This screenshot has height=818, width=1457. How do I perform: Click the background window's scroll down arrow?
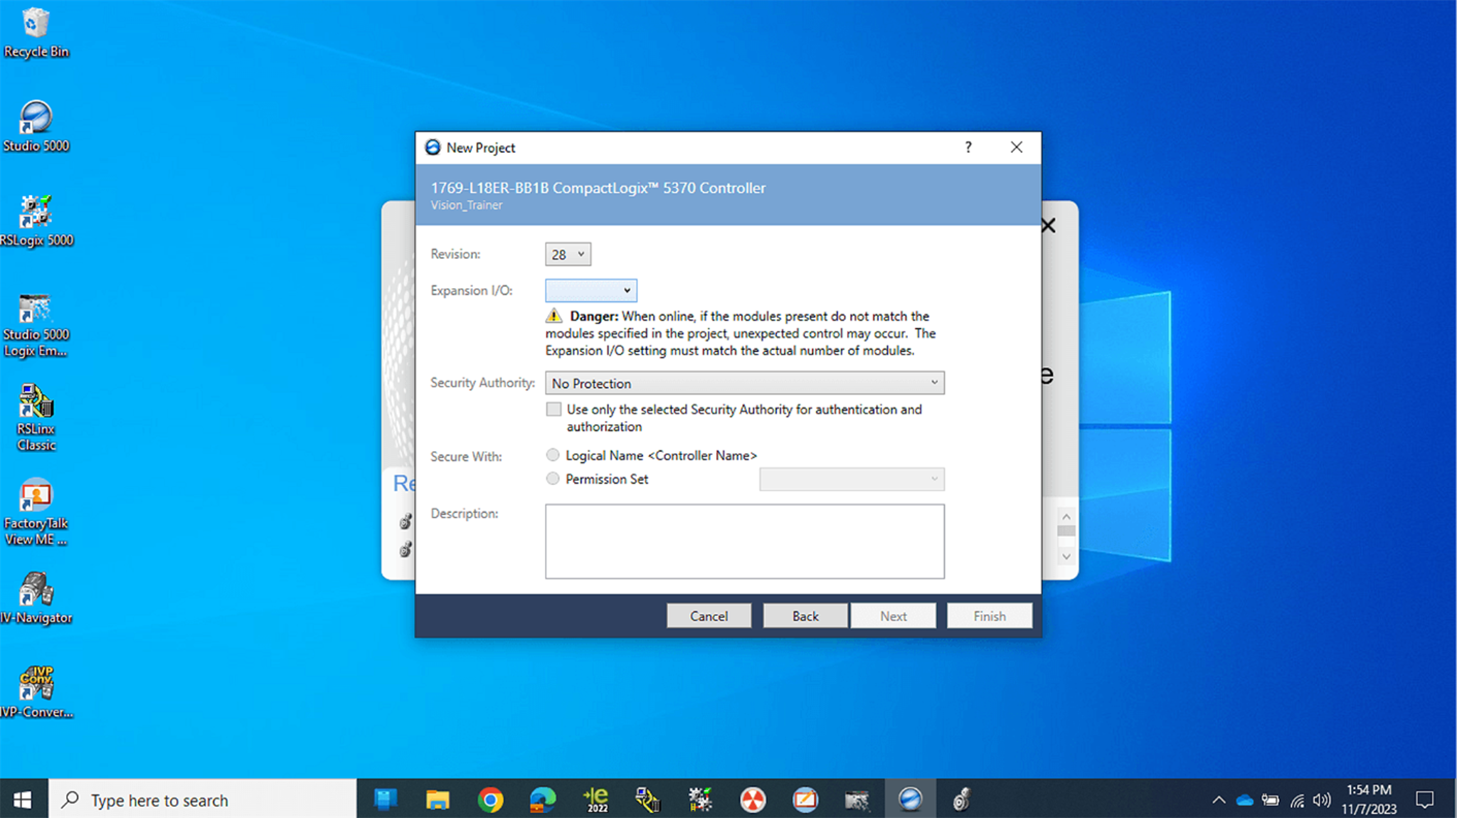(1066, 556)
